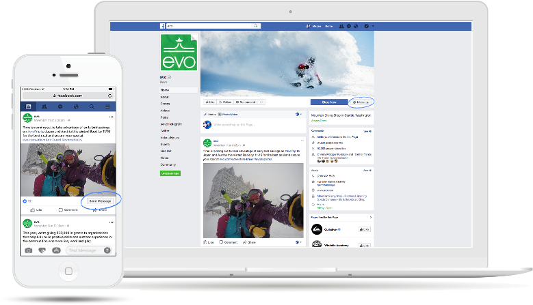Select Videos in the evo page sidebar
The height and width of the screenshot is (305, 533).
coord(165,111)
